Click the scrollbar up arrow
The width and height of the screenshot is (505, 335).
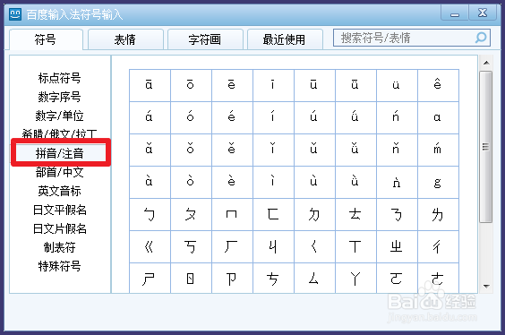pyautogui.click(x=486, y=63)
